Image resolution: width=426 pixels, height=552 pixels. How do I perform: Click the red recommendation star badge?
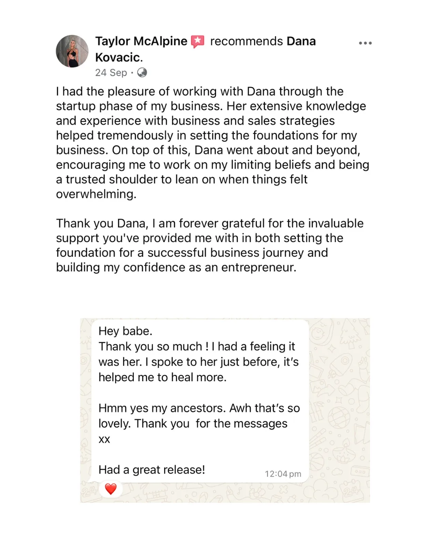198,41
